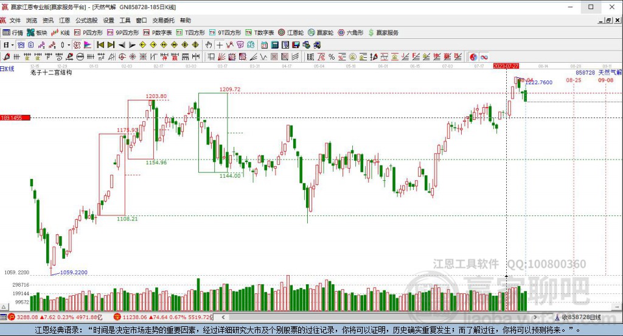Click the 11238.06 index status entry
This screenshot has width=623, height=336.
[x=164, y=317]
